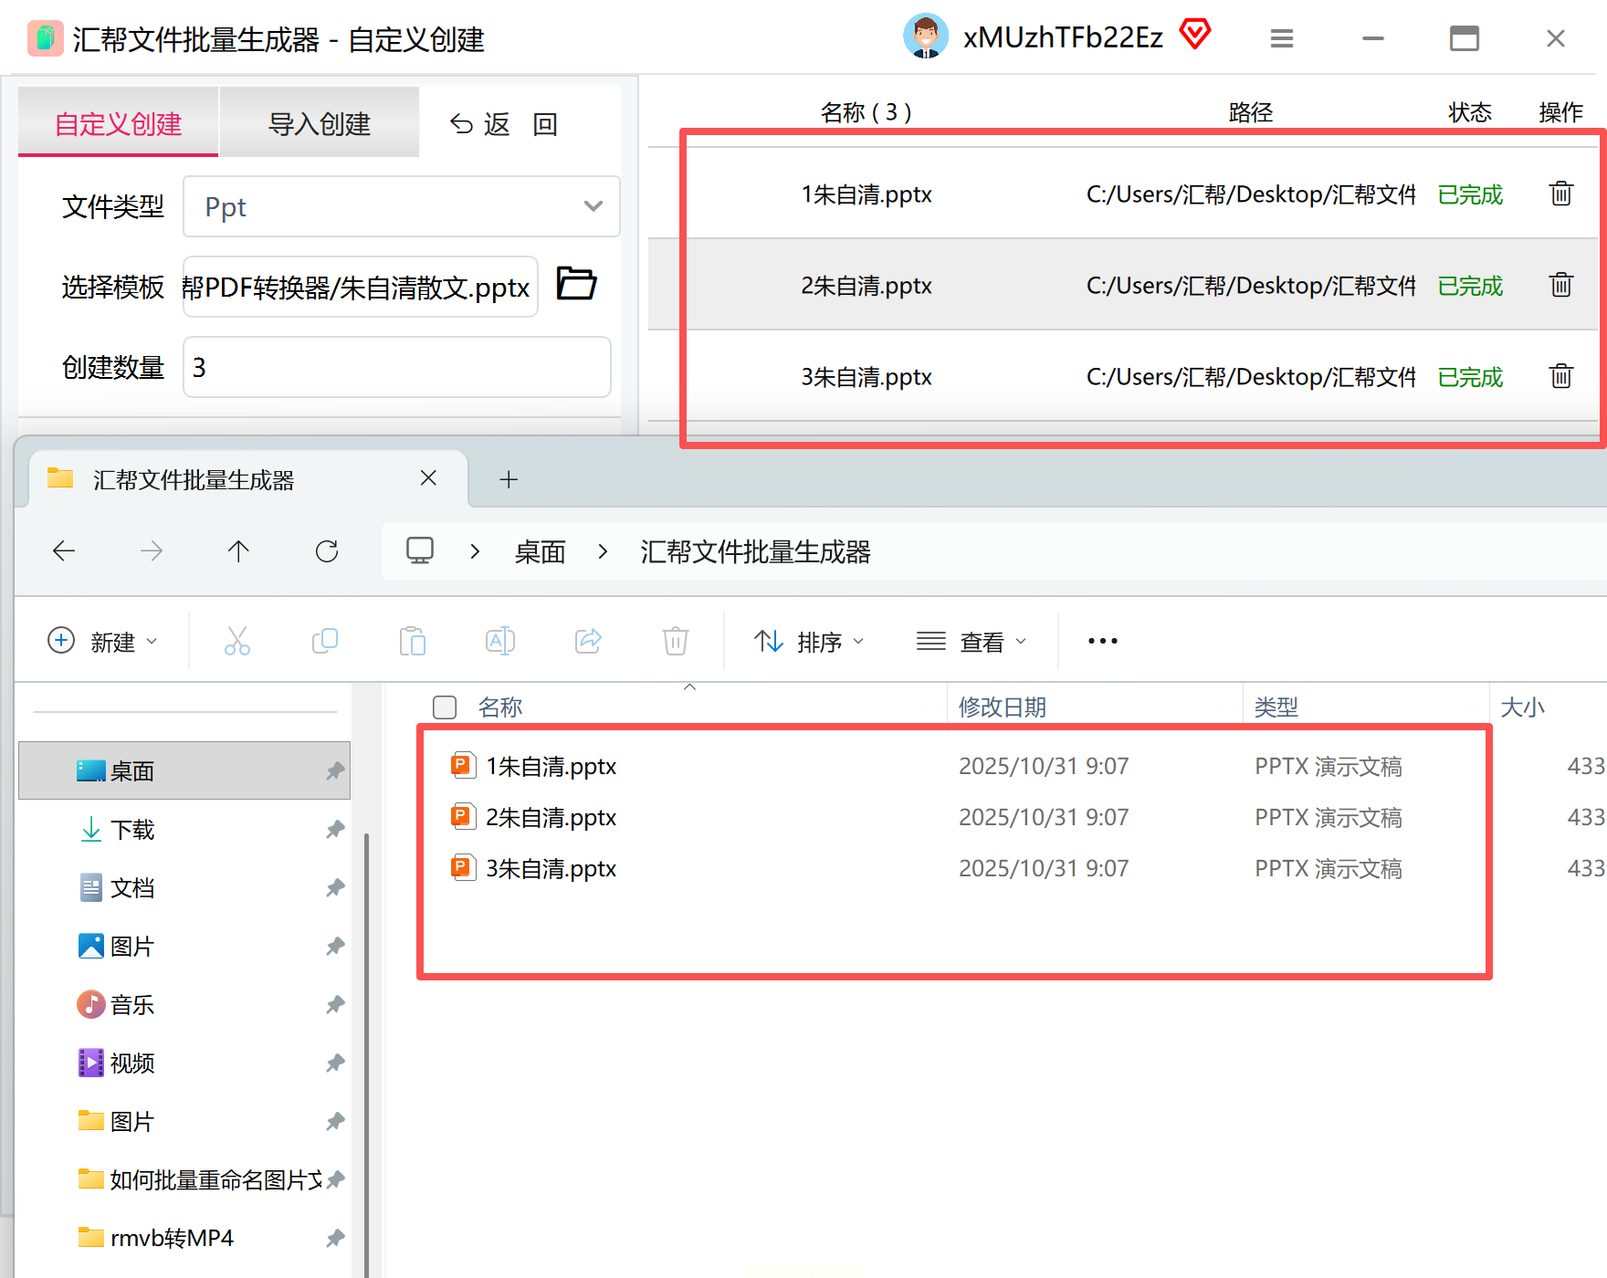Go back in File Explorer
The image size is (1607, 1278).
tap(64, 550)
